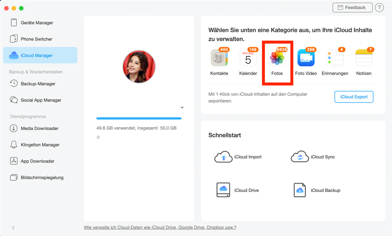This screenshot has height=236, width=392.
Task: Open Geräte Manager in sidebar
Action: pyautogui.click(x=40, y=23)
